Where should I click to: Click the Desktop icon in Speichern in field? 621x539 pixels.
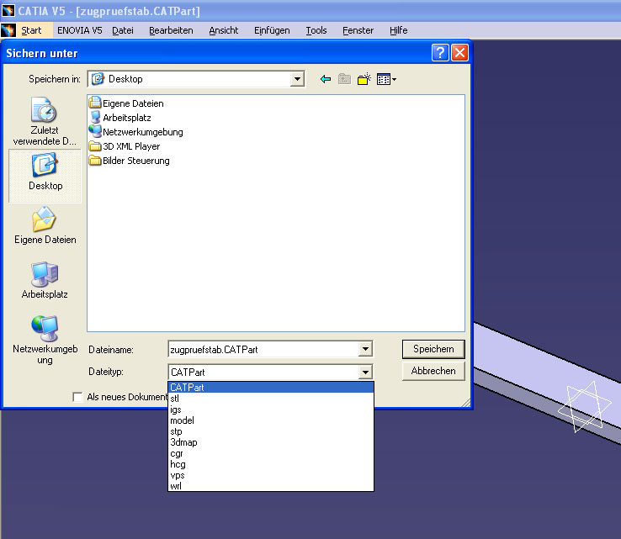[98, 79]
